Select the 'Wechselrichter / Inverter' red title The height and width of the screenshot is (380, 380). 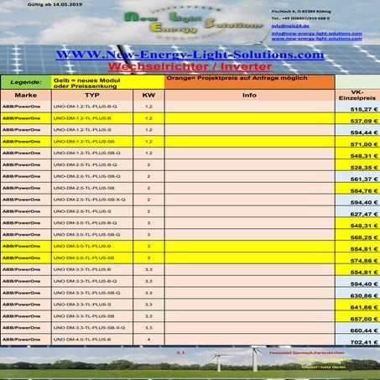(x=190, y=66)
